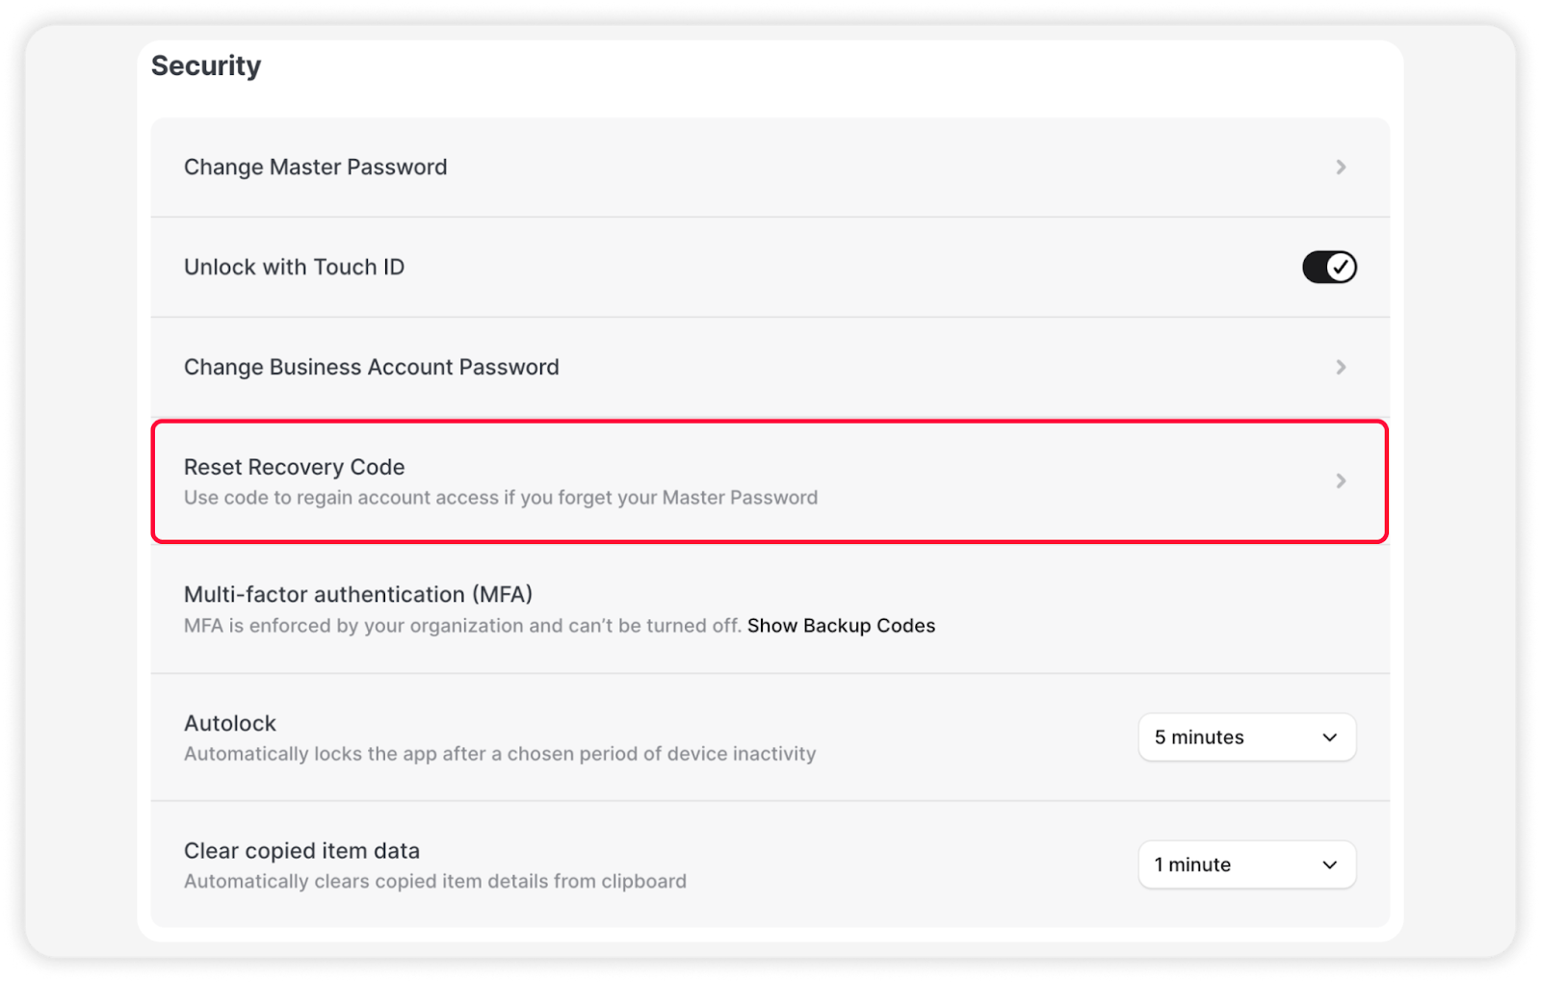Screen dimensions: 1541x982
Task: Click the dropdown arrow beside 1 minute
Action: 1329,864
